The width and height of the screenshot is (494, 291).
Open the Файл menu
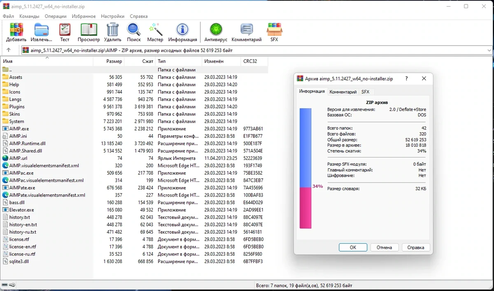point(8,16)
